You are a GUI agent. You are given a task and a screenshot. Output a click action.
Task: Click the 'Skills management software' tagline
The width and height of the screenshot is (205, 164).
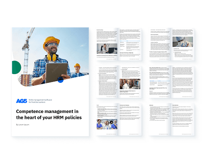click(40, 100)
